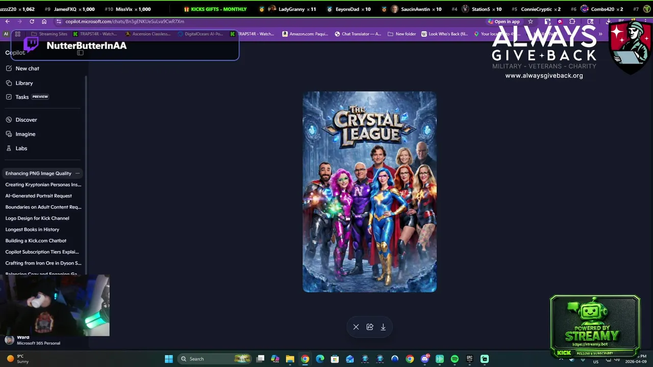Open Streaming Sites bookmark folder
The height and width of the screenshot is (367, 653).
[x=49, y=34]
